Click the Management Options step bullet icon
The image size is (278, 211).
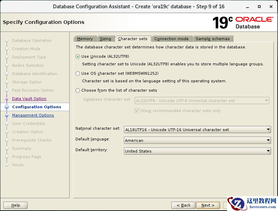[7, 115]
